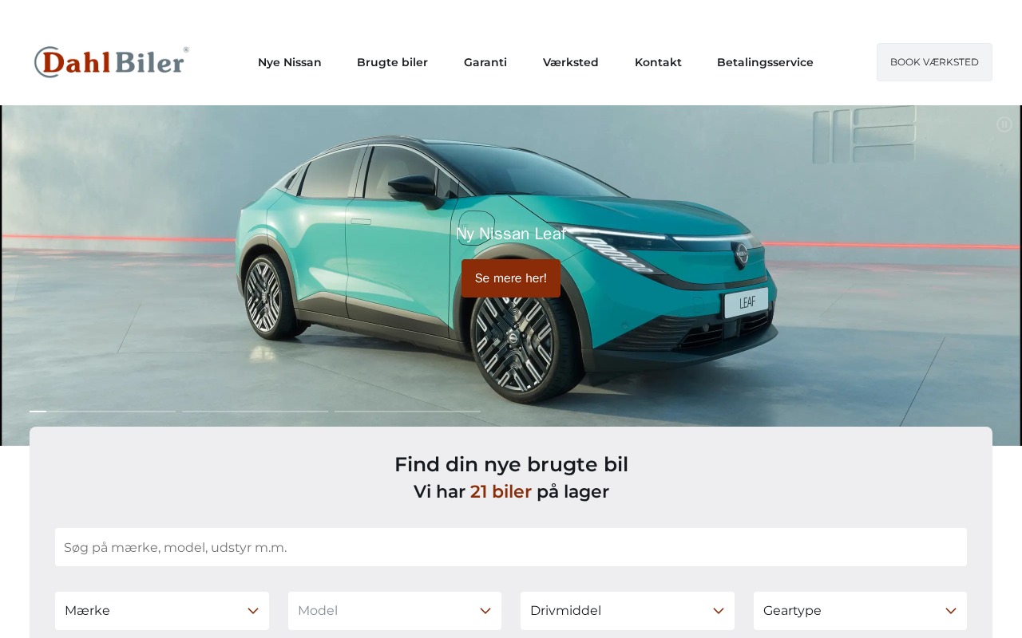Viewport: 1022px width, 638px height.
Task: Pause the hero slideshow
Action: click(x=1004, y=124)
